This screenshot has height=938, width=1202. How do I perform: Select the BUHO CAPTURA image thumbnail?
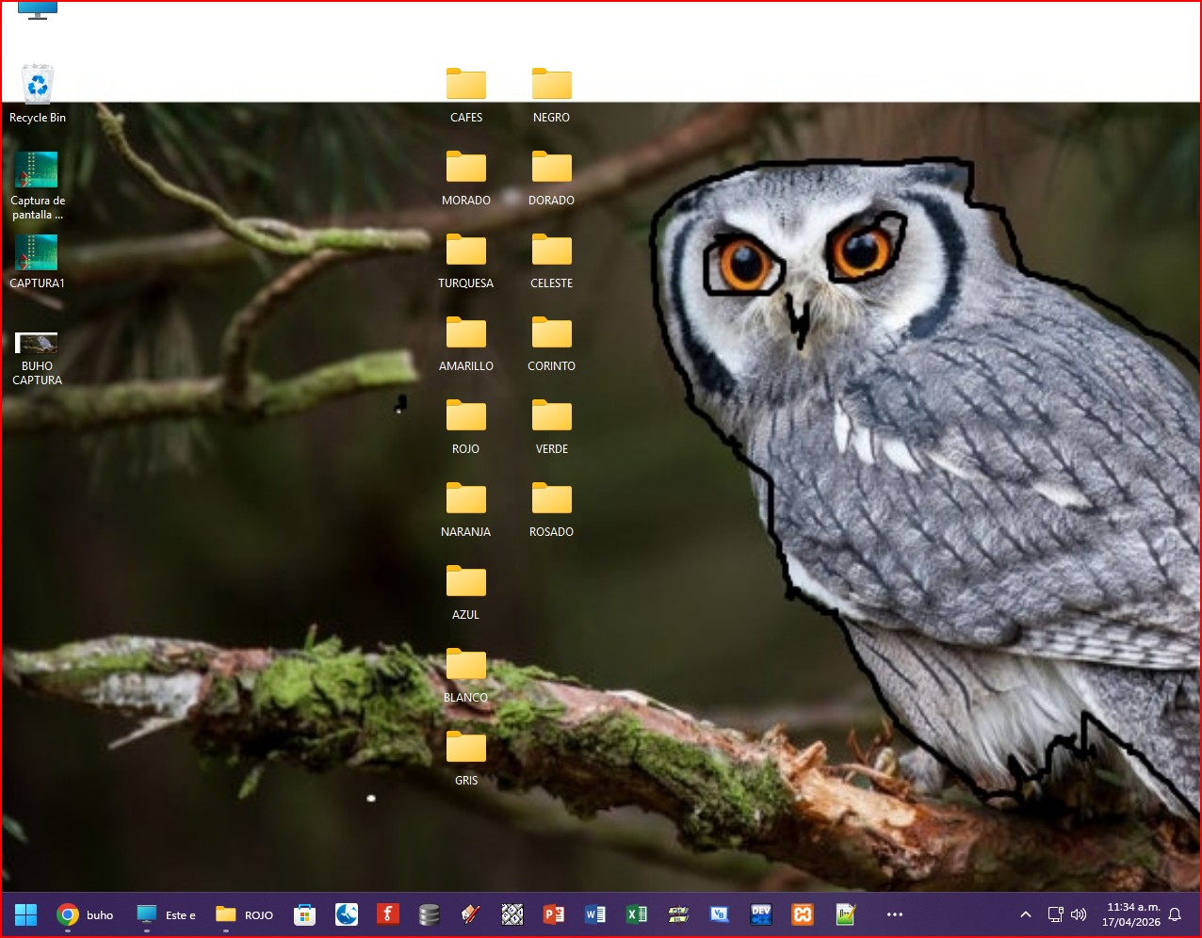tap(37, 345)
